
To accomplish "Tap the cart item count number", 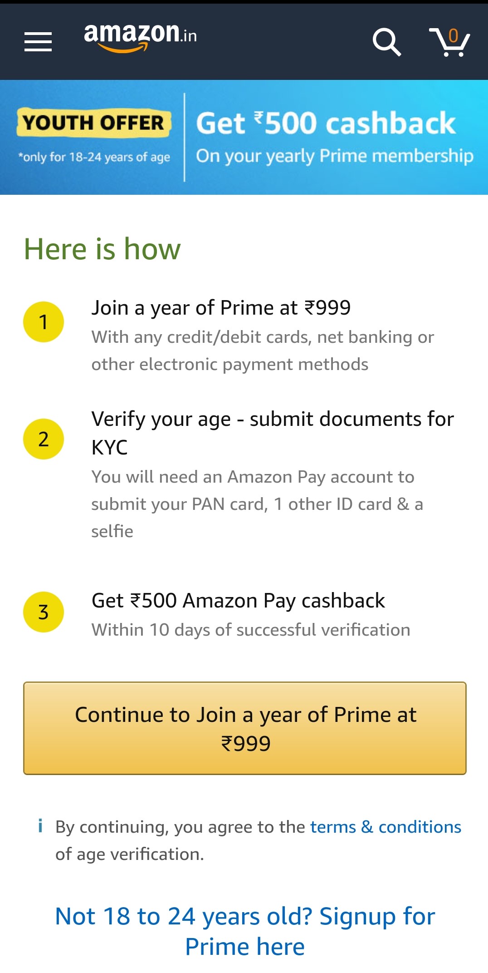I will [x=453, y=35].
